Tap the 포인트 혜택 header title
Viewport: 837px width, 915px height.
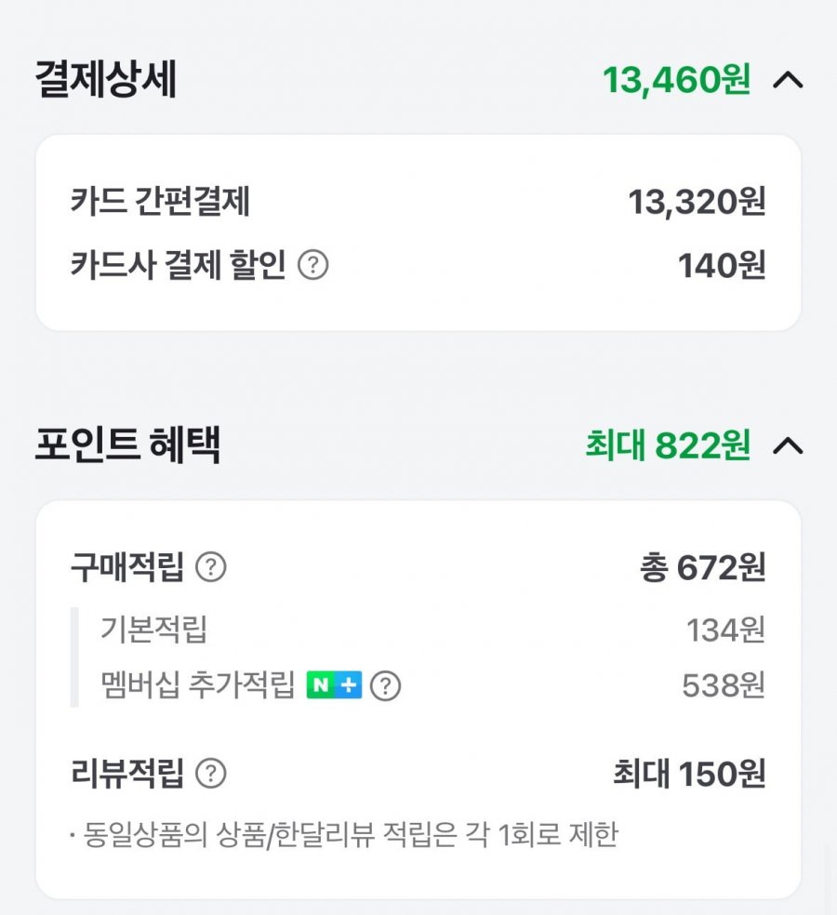127,445
